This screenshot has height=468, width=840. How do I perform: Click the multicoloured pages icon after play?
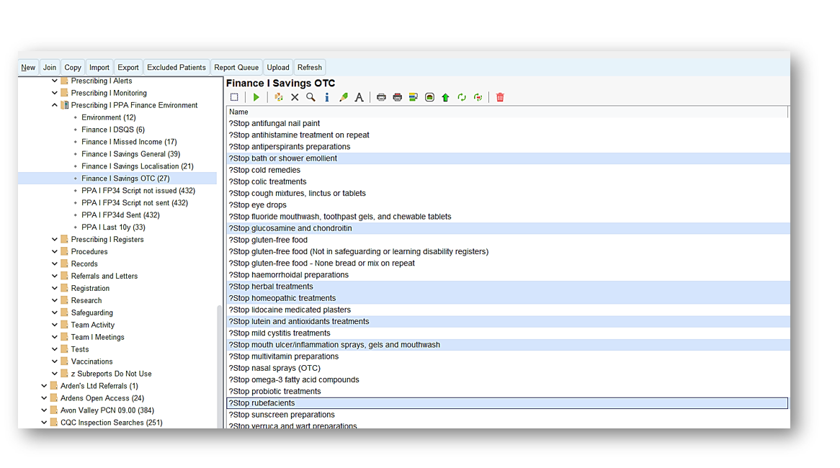point(279,97)
